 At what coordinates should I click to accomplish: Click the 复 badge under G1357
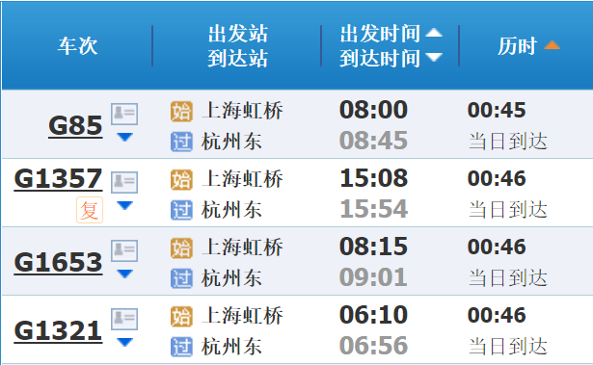click(90, 210)
